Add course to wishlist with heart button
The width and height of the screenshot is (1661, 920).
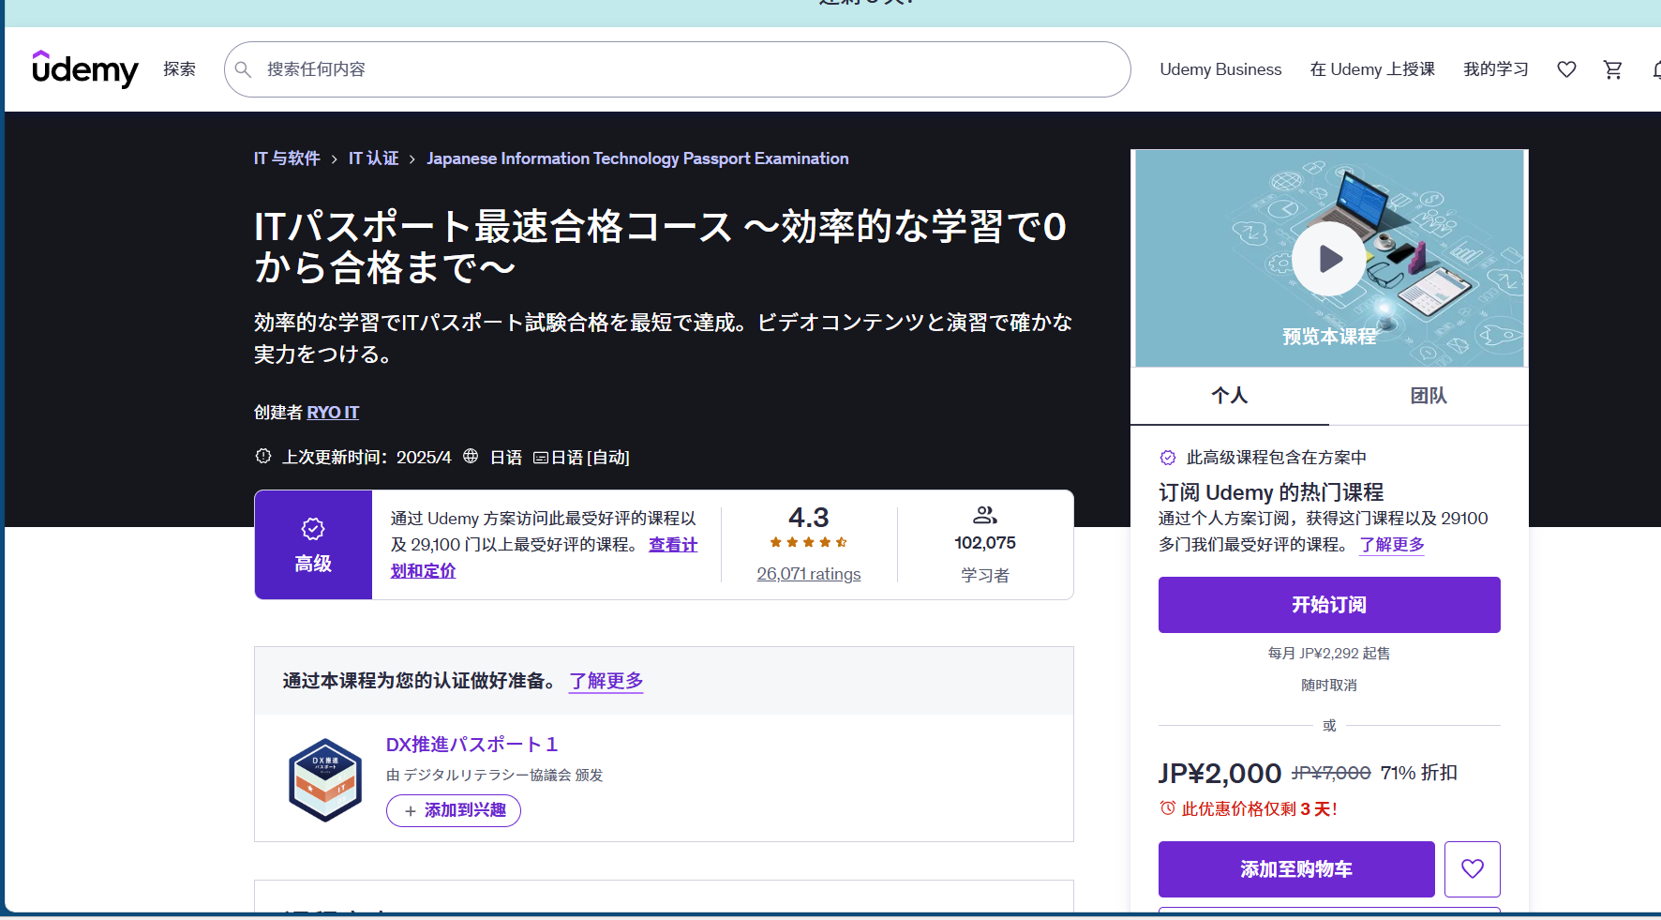[1473, 869]
